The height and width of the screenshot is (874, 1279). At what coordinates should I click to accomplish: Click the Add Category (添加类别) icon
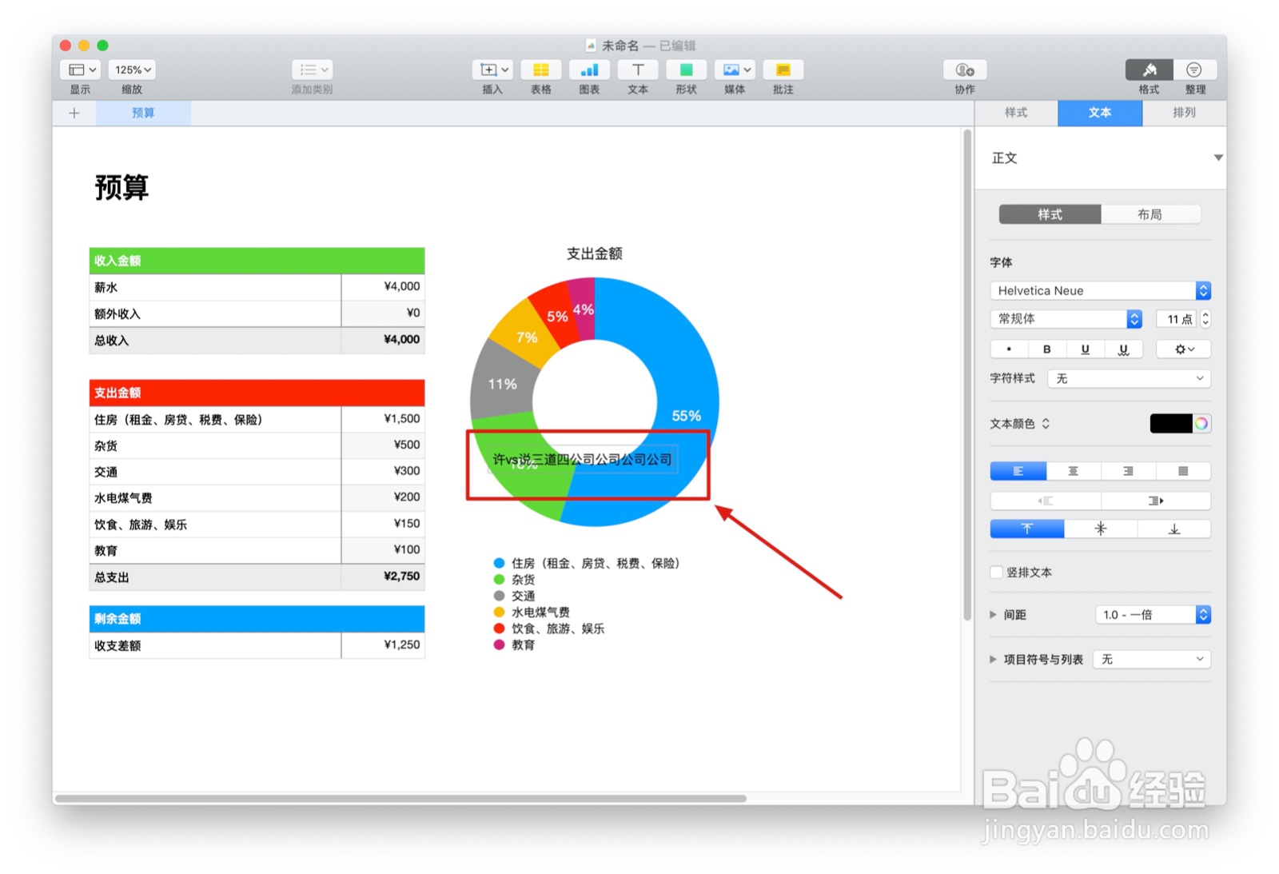[x=312, y=70]
